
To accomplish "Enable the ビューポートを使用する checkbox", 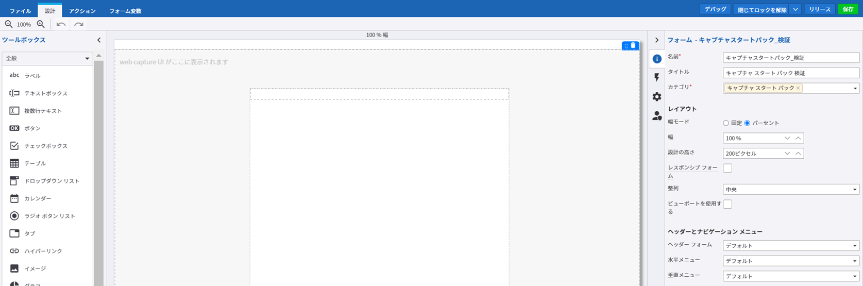I will [727, 204].
